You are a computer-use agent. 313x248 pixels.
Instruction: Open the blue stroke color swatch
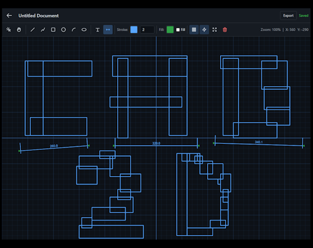(x=134, y=30)
